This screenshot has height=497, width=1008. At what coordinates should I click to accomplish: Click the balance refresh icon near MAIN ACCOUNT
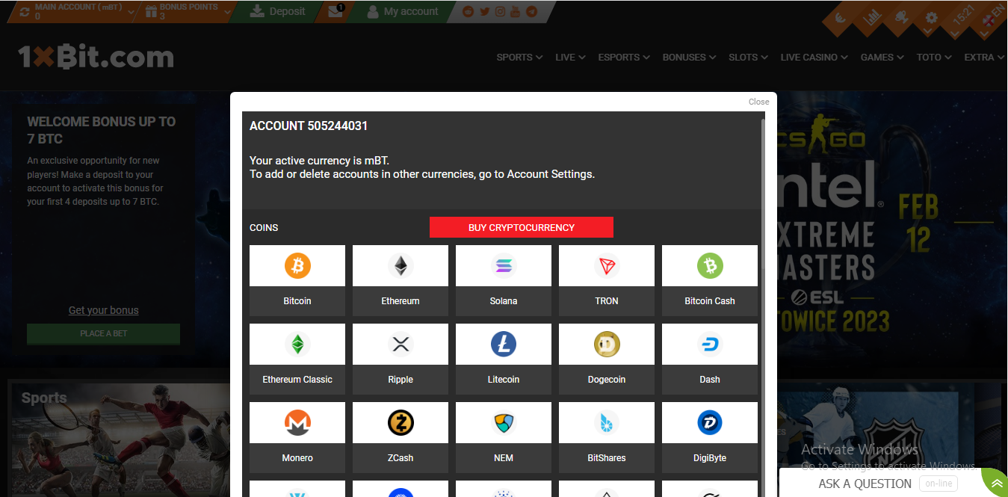coord(25,11)
